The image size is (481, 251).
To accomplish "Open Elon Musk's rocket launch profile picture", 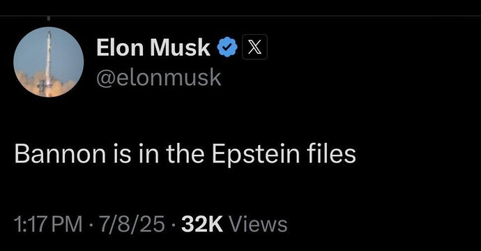I will point(49,62).
